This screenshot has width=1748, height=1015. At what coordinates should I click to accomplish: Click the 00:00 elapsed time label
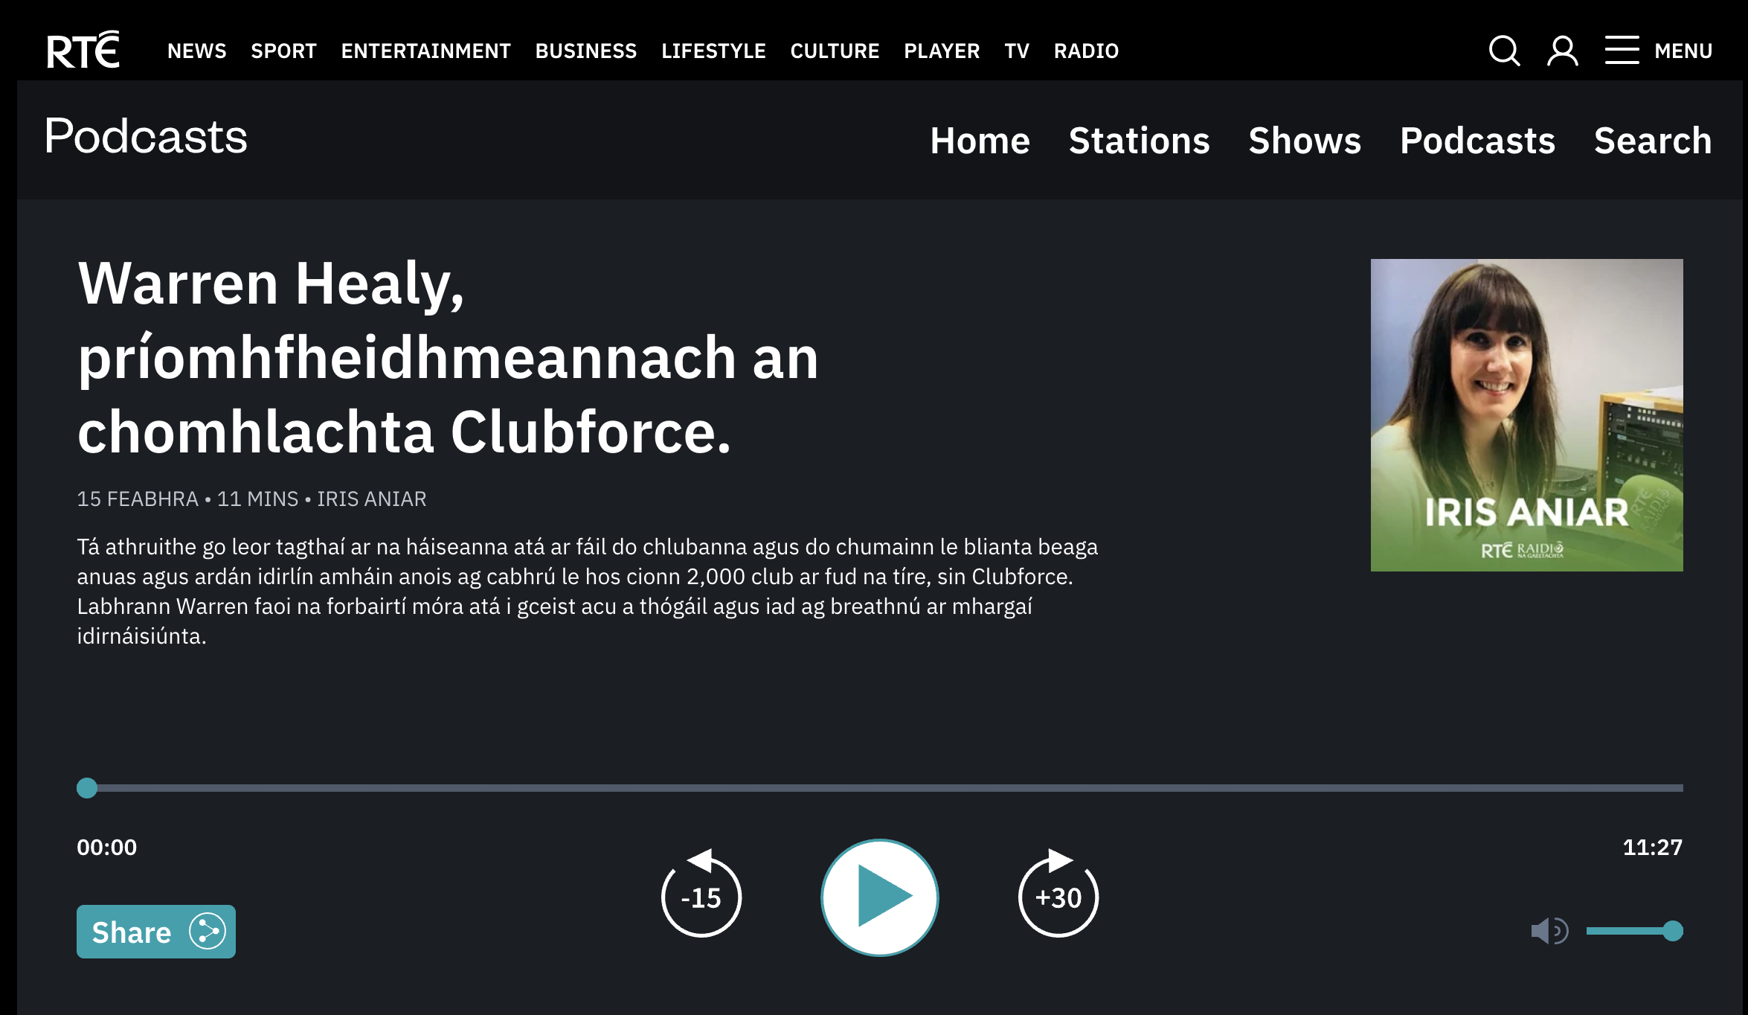107,848
